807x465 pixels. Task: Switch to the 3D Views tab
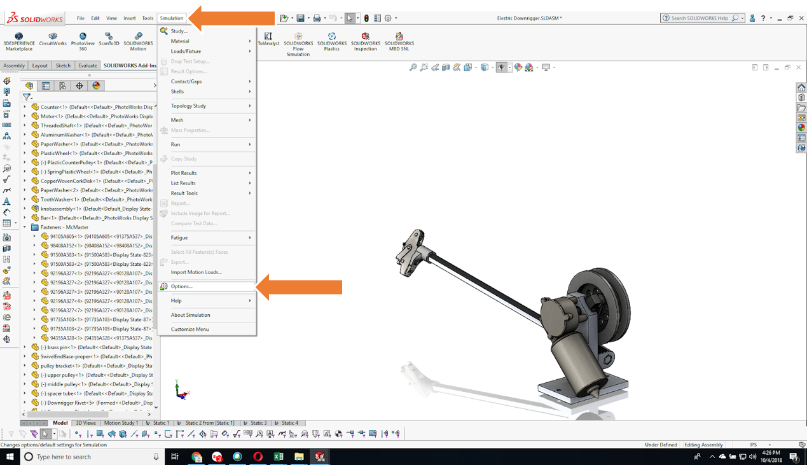point(86,423)
